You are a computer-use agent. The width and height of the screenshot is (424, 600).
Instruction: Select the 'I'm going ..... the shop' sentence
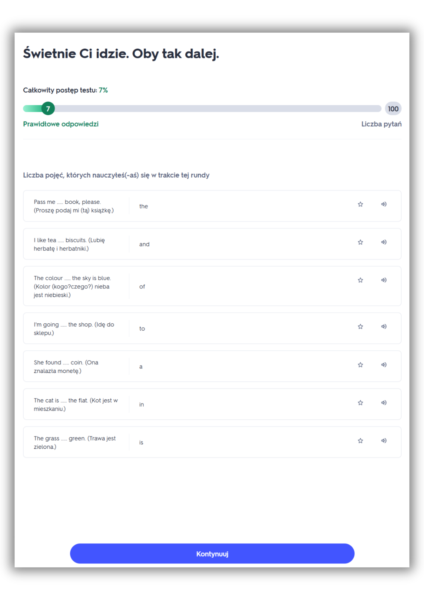click(74, 328)
